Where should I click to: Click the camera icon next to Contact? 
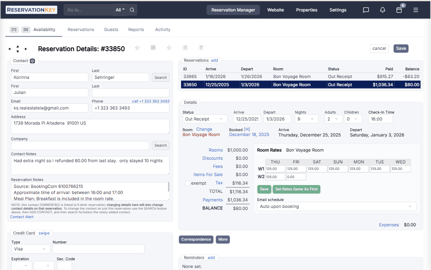click(31, 60)
